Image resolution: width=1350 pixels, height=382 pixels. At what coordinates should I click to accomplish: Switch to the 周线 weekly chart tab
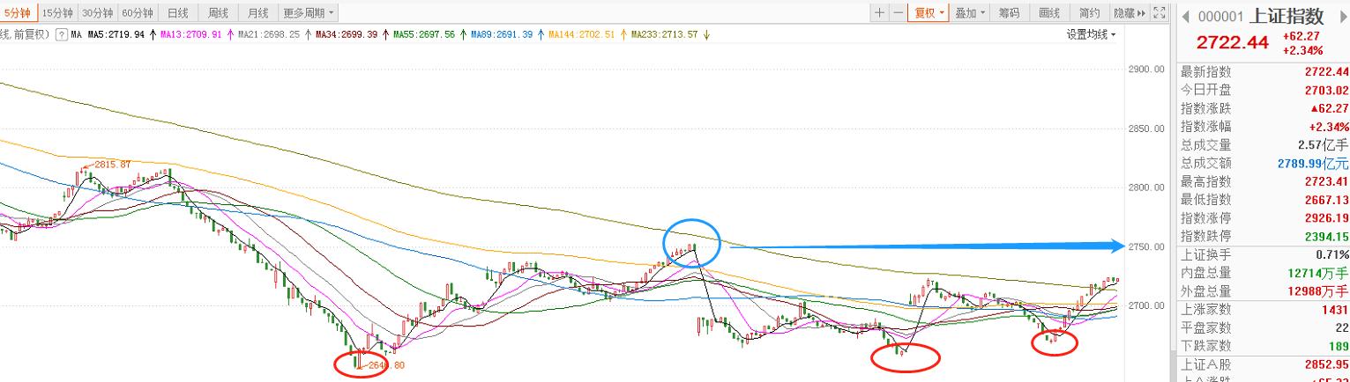pyautogui.click(x=218, y=12)
